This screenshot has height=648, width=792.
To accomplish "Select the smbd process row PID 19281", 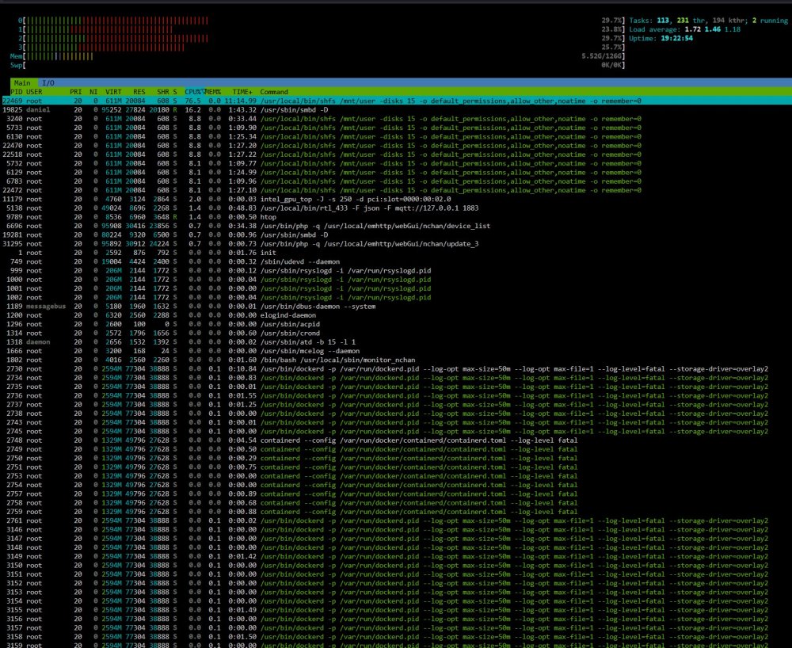I will click(x=396, y=234).
